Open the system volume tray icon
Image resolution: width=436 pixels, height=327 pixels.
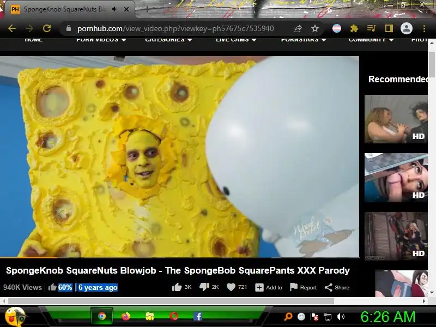[x=340, y=317]
